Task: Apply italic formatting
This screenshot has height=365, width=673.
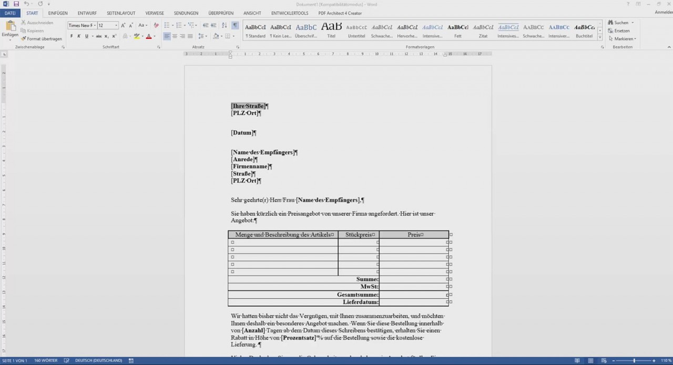Action: click(79, 36)
